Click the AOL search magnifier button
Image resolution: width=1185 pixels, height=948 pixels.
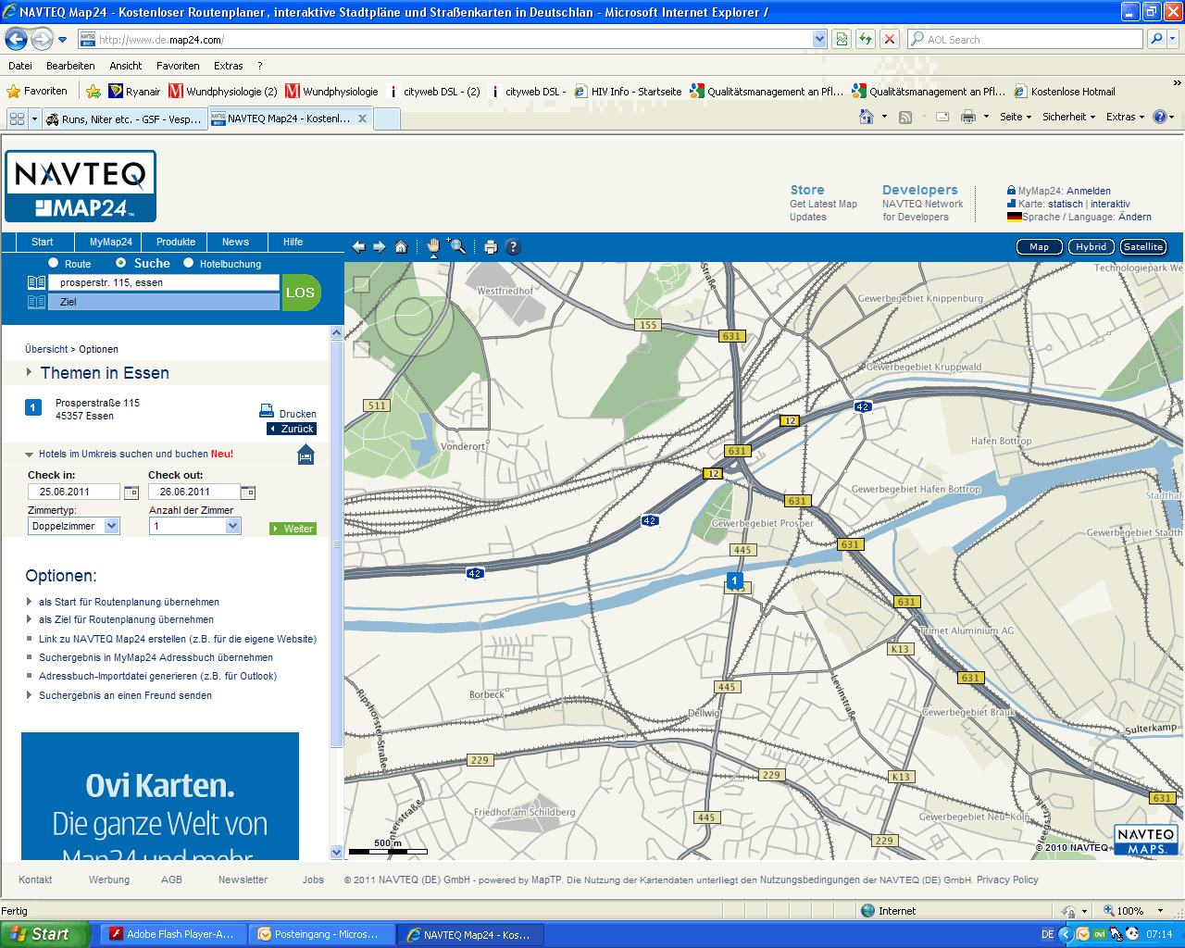point(1155,39)
